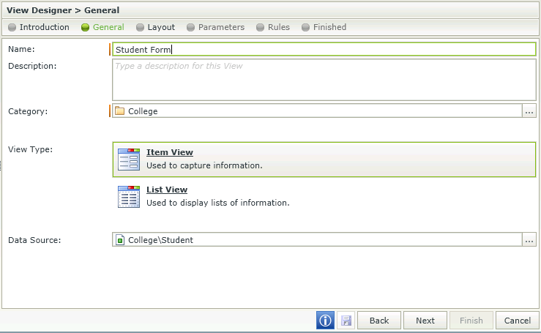The width and height of the screenshot is (541, 333).
Task: Click the disabled Finish button
Action: [x=471, y=321]
